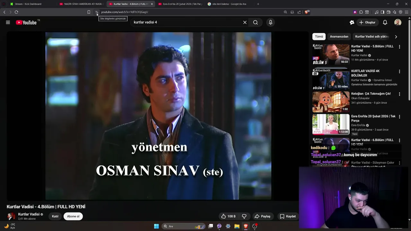Click the Katıl join button
Screen dimensions: 411x231
(55, 216)
